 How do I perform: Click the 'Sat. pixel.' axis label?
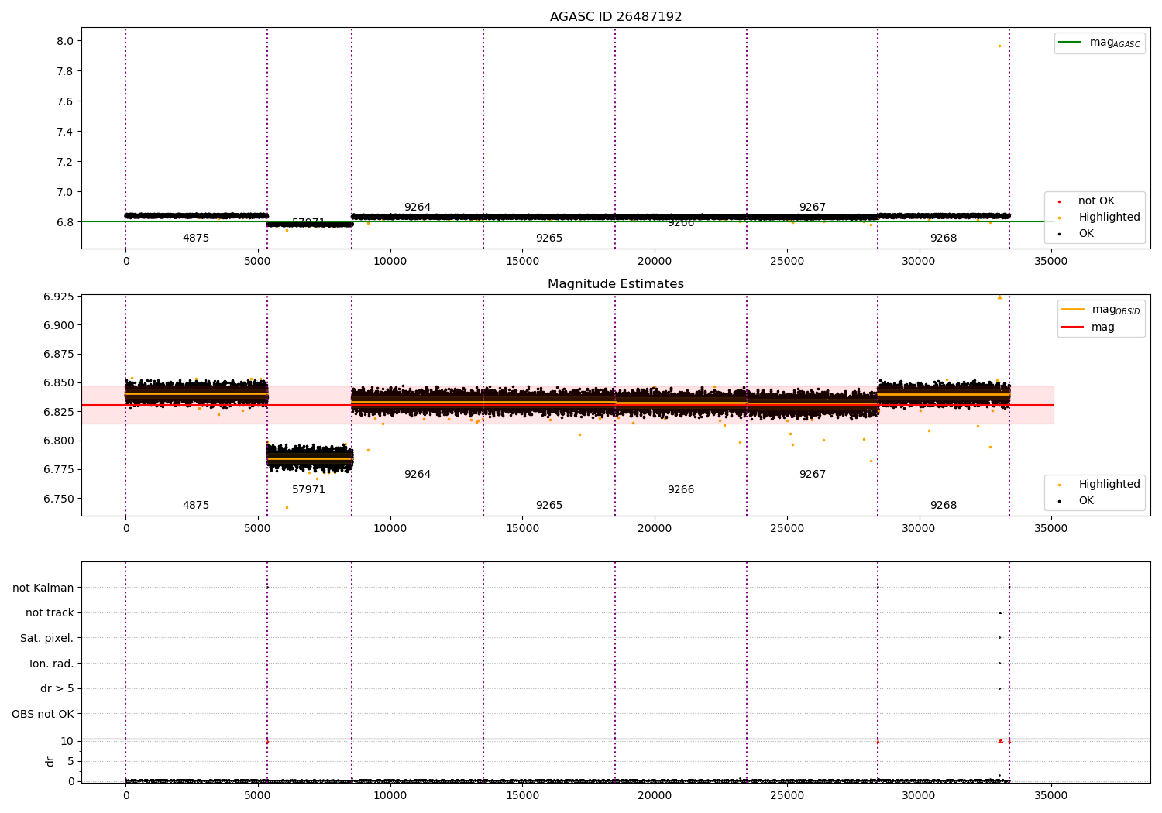click(x=47, y=639)
